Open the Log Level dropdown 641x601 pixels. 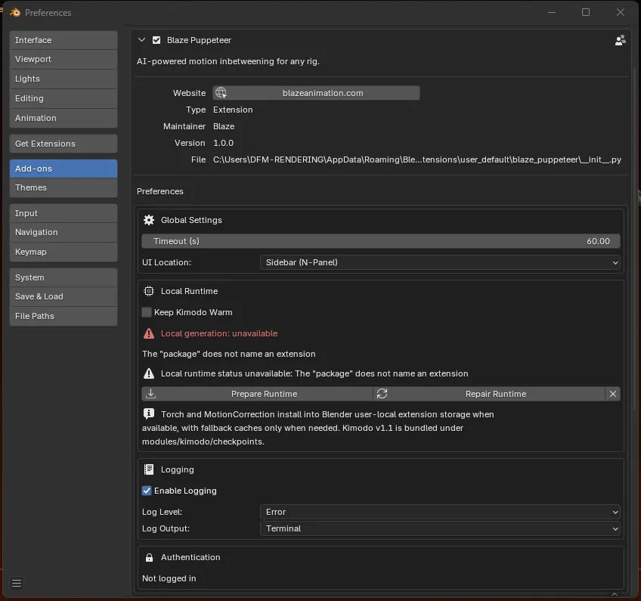tap(440, 512)
